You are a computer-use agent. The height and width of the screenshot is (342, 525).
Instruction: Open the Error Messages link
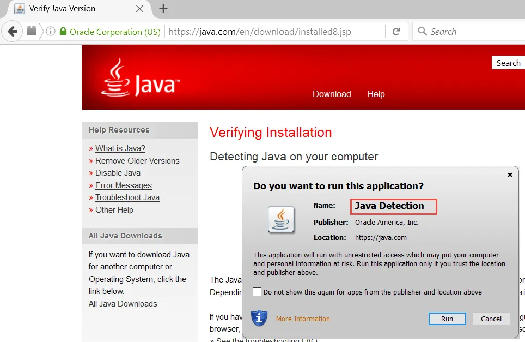click(x=124, y=185)
